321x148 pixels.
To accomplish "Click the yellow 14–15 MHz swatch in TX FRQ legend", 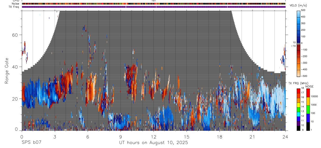I will coord(299,105).
